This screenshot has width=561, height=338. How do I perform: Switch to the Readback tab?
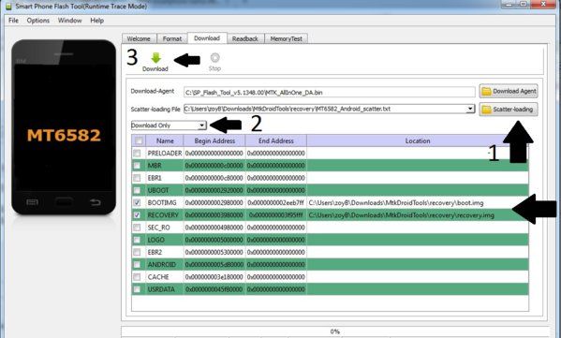pyautogui.click(x=245, y=38)
